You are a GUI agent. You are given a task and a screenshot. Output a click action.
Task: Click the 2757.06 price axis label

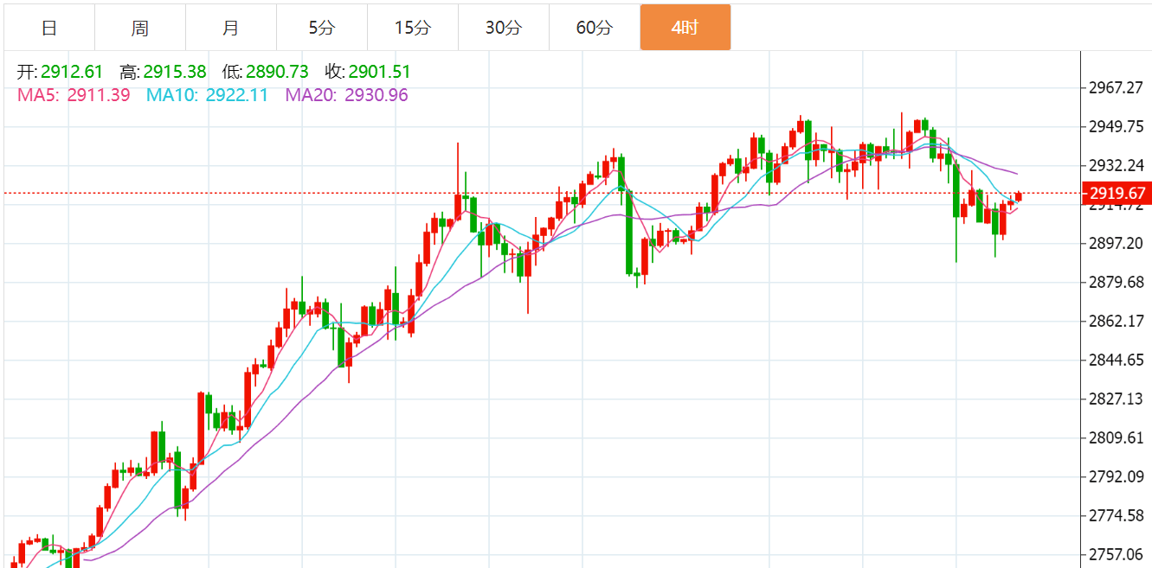pyautogui.click(x=1117, y=554)
